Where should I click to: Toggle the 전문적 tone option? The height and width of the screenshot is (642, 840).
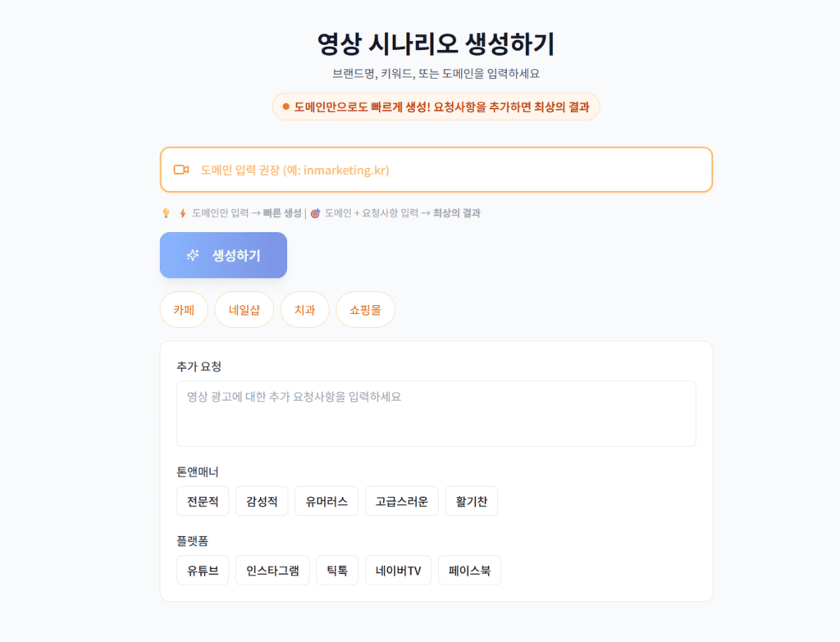(x=203, y=502)
